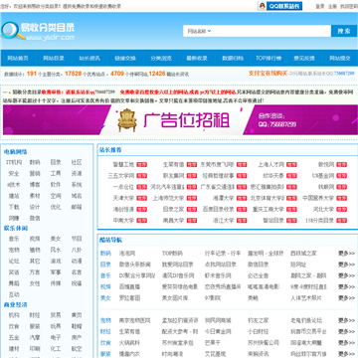Image resolution: width=358 pixels, height=358 pixels.
Task: Open 社区 under 电脑网络
Action: point(77,162)
